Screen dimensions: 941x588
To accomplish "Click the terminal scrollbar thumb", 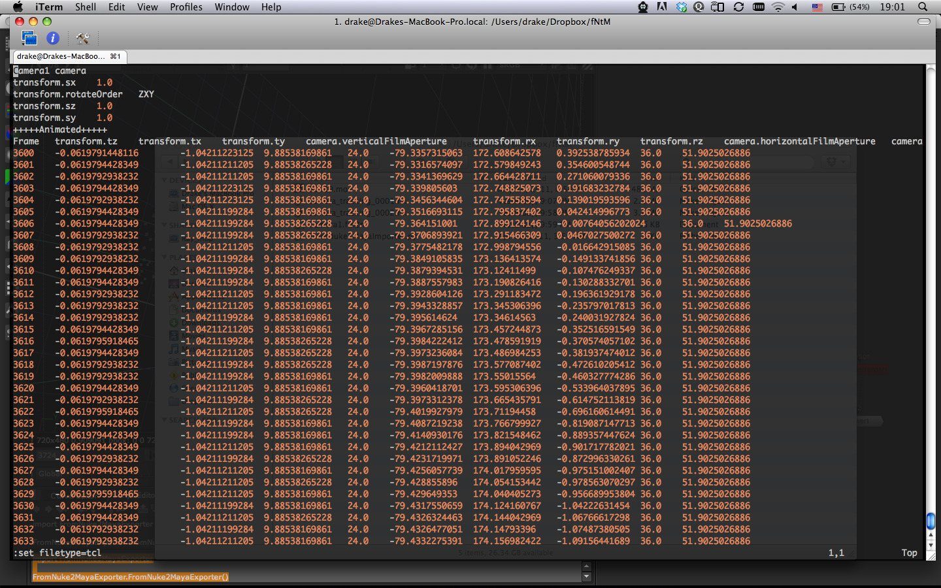I will [931, 521].
